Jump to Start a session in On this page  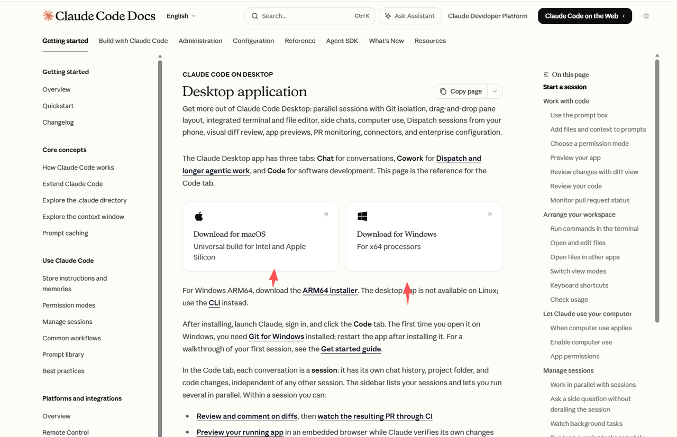564,87
